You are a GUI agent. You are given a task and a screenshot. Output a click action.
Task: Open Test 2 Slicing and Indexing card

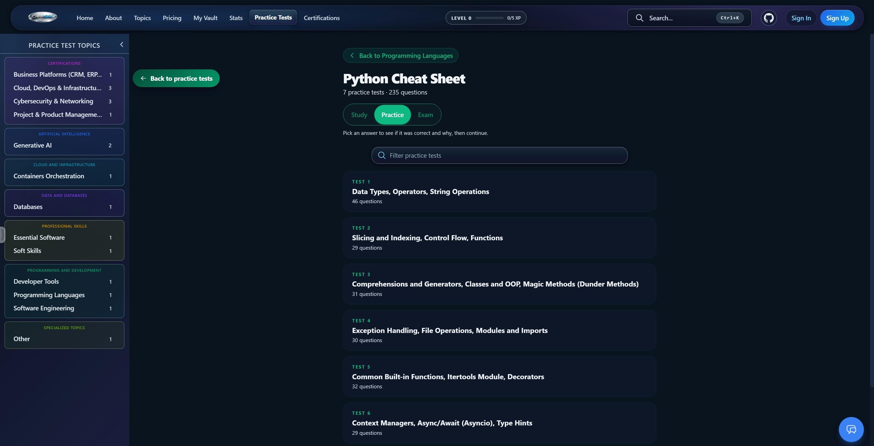499,237
